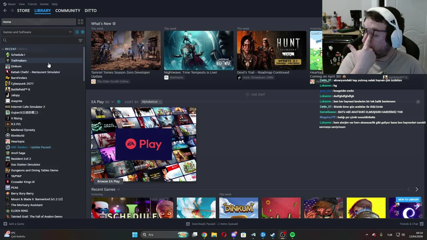Click the library search field
427x240 pixels.
tap(39, 40)
